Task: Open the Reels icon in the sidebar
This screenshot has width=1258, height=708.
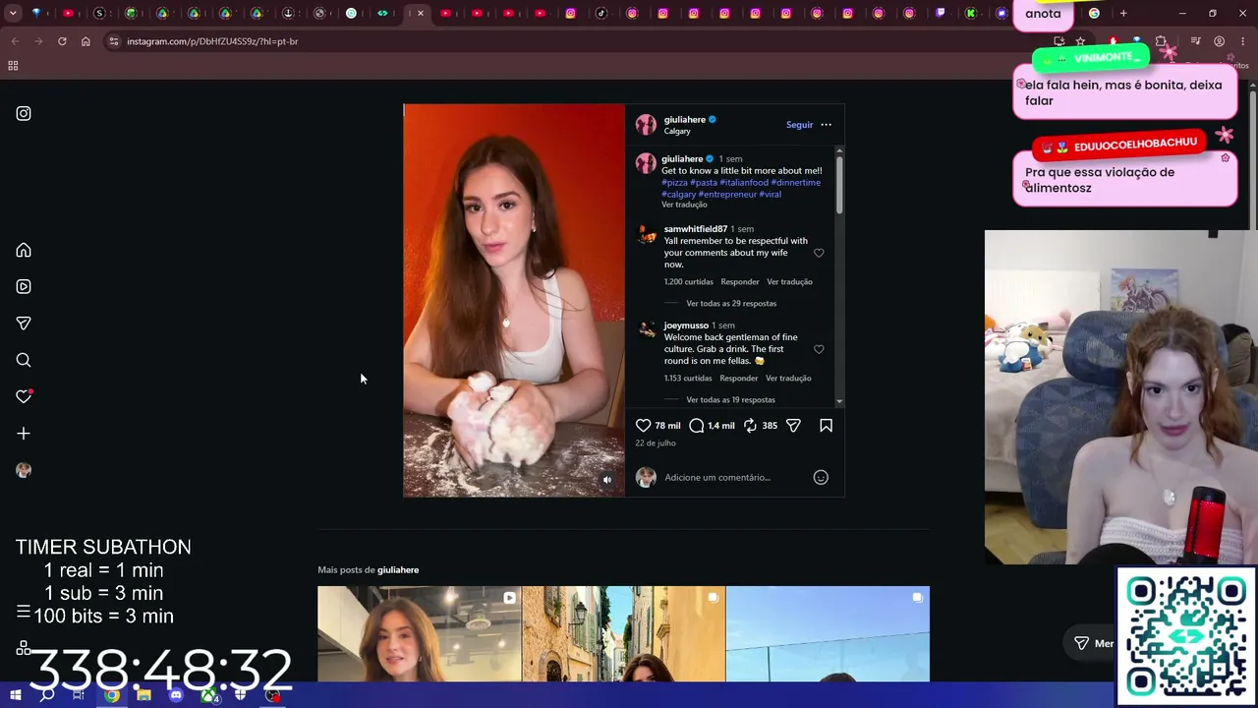Action: coord(24,286)
